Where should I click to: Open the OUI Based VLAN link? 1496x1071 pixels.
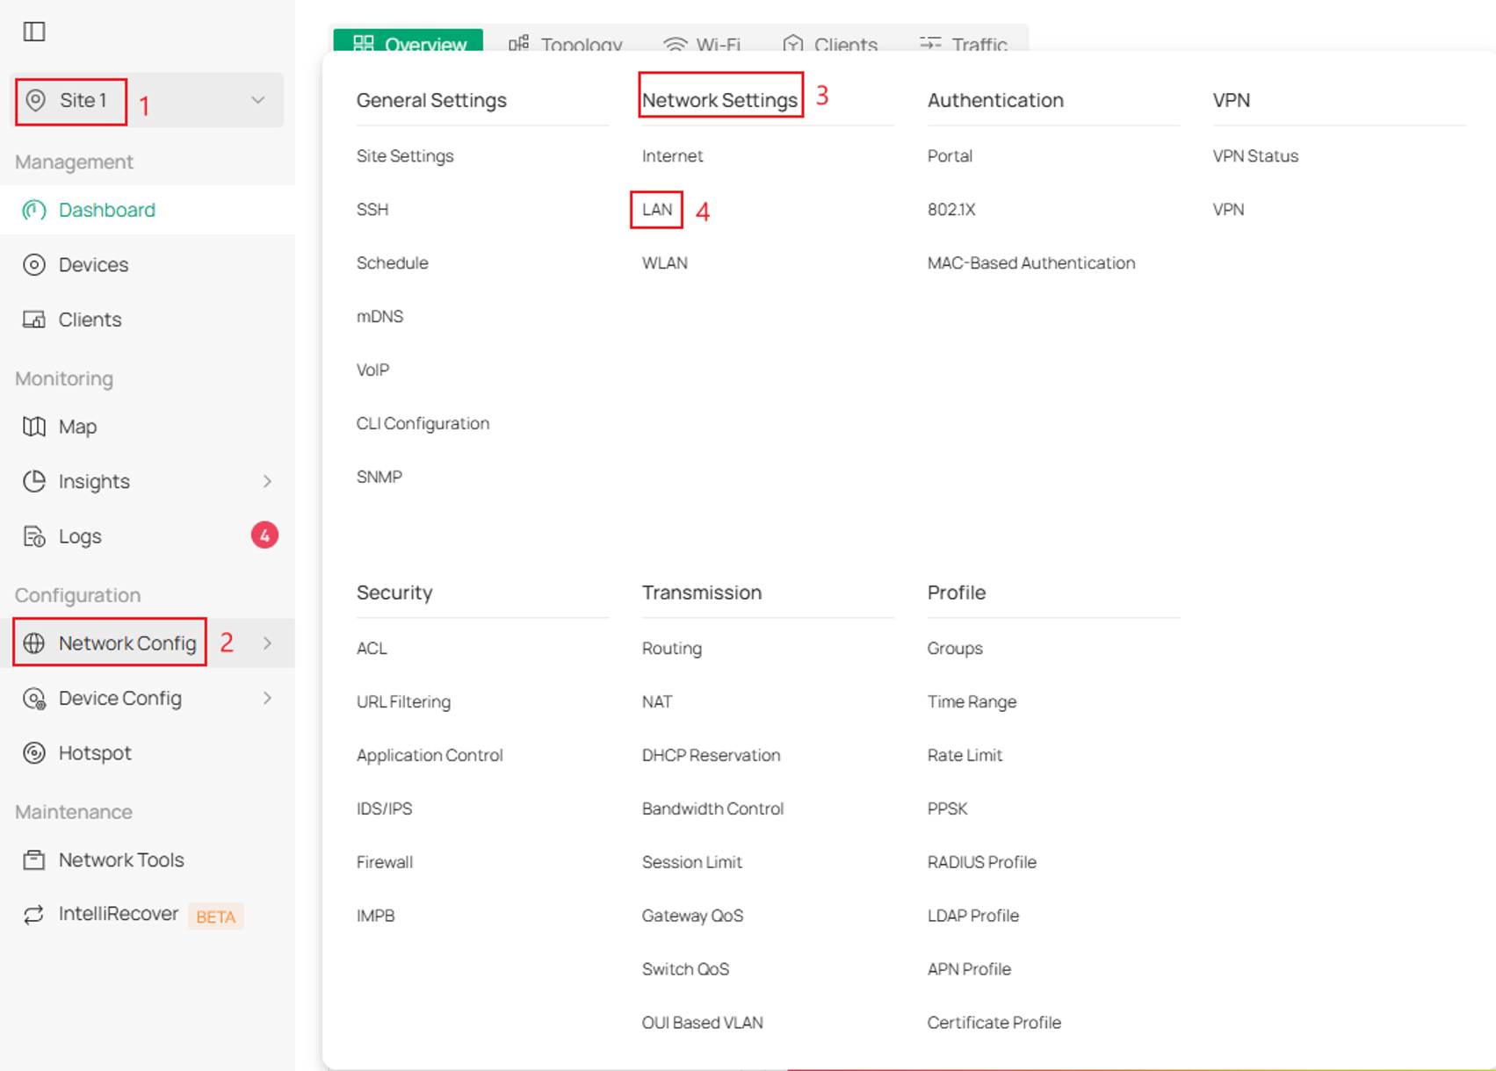click(x=703, y=1024)
